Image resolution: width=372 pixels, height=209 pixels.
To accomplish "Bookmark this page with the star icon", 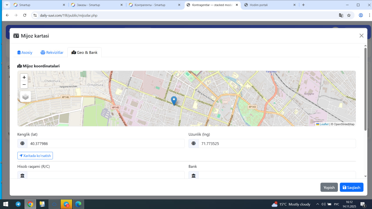I will coord(349,15).
